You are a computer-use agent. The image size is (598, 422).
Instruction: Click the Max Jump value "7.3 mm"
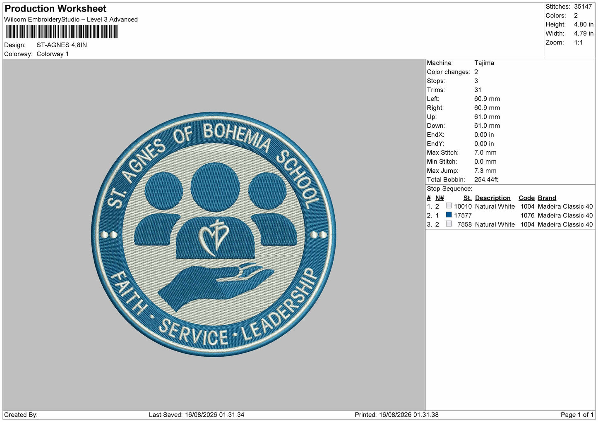point(485,171)
